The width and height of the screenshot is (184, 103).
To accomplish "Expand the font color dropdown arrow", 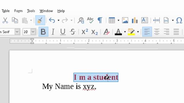I will 125,32.
